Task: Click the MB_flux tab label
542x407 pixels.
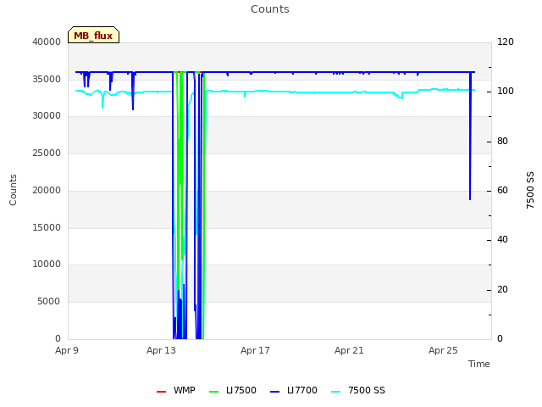Action: (93, 36)
